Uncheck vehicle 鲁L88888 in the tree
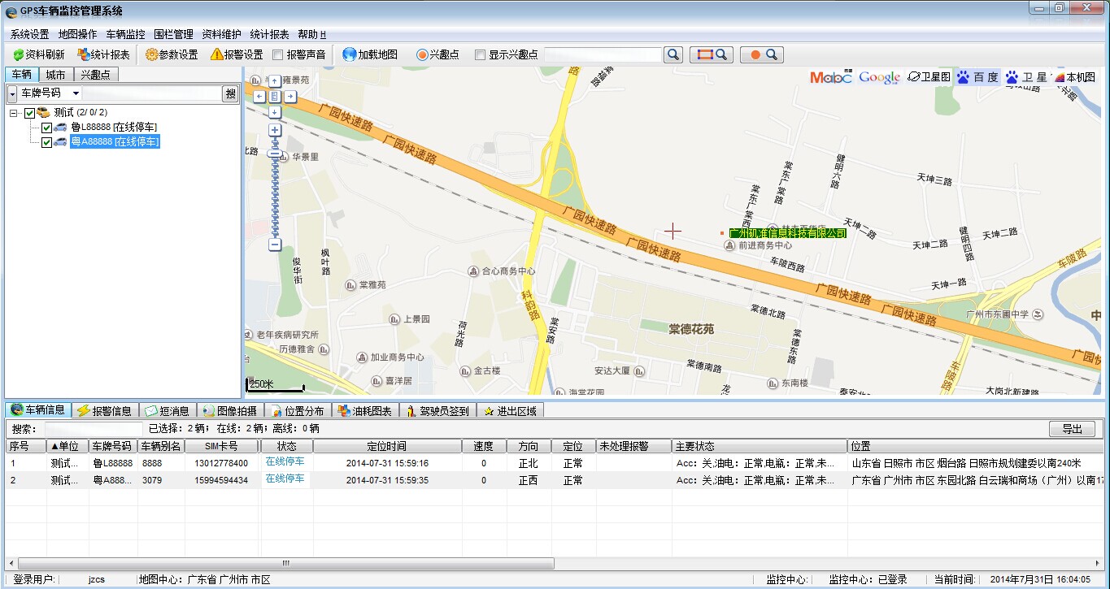 (46, 128)
